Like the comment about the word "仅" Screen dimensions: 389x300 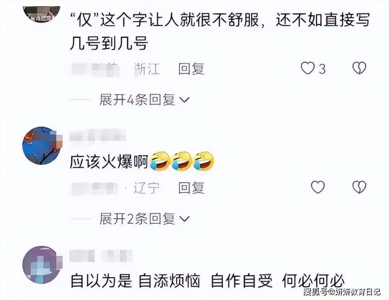tap(308, 68)
